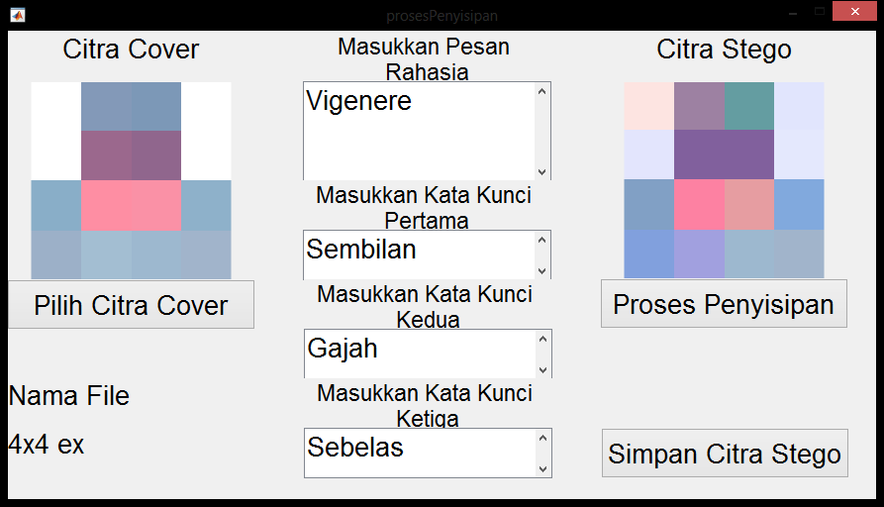The height and width of the screenshot is (507, 884).
Task: Click the first key field containing Sembilan
Action: click(x=419, y=255)
